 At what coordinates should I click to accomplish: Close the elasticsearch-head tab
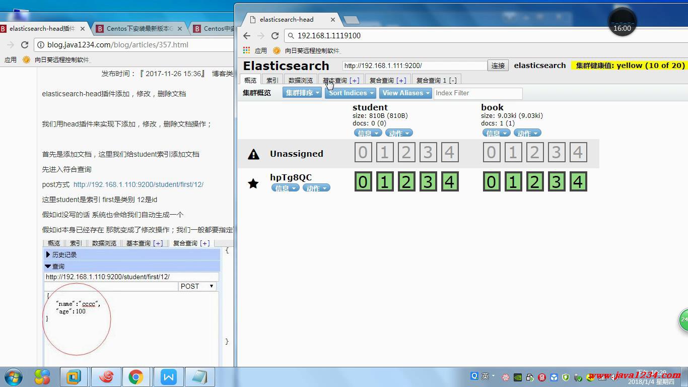click(332, 20)
